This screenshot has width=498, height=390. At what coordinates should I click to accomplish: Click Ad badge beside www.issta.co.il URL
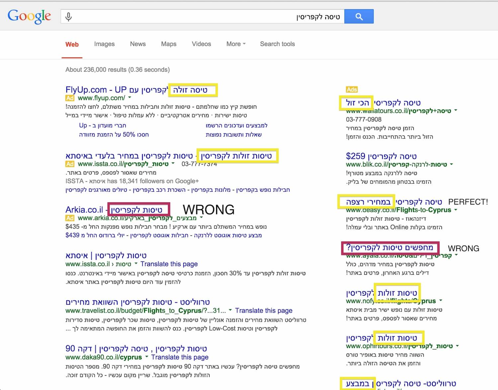point(70,164)
